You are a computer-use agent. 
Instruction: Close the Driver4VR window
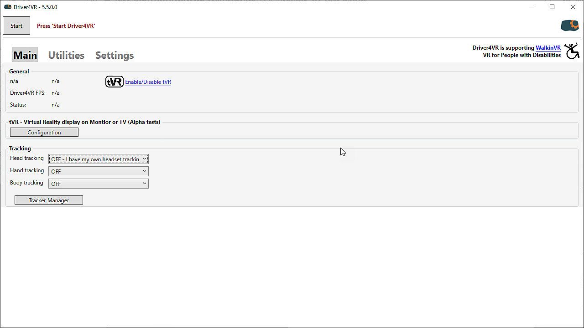point(573,7)
